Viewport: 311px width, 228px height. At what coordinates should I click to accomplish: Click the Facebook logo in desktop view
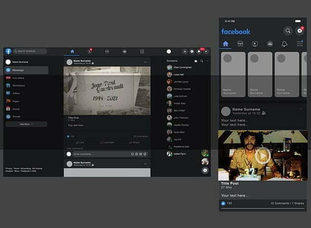pos(9,51)
